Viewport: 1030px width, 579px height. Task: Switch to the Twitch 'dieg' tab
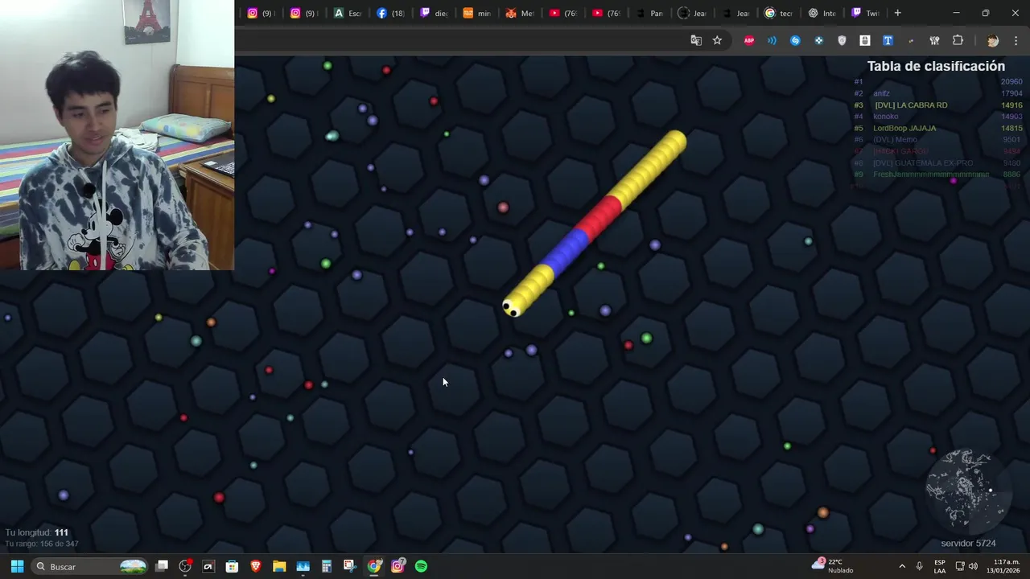point(434,13)
